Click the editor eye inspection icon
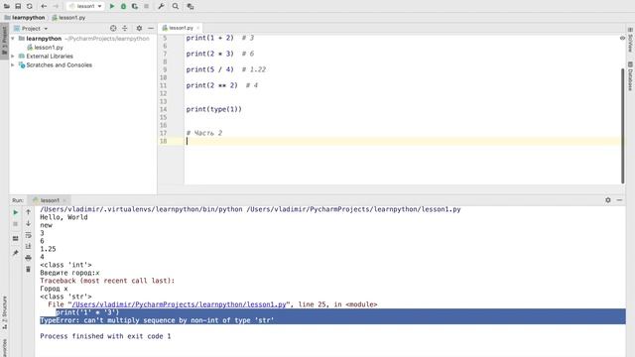The height and width of the screenshot is (357, 635). tap(622, 38)
